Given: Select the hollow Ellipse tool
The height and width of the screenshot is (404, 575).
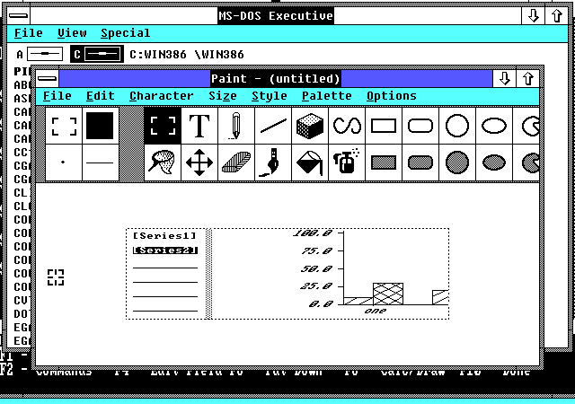Looking at the screenshot, I should click(494, 126).
